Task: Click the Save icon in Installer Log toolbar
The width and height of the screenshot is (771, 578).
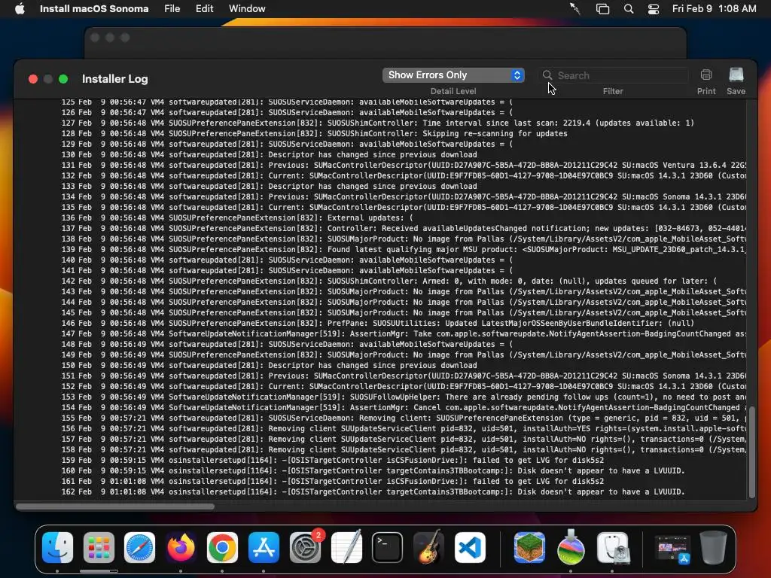Action: pyautogui.click(x=736, y=75)
